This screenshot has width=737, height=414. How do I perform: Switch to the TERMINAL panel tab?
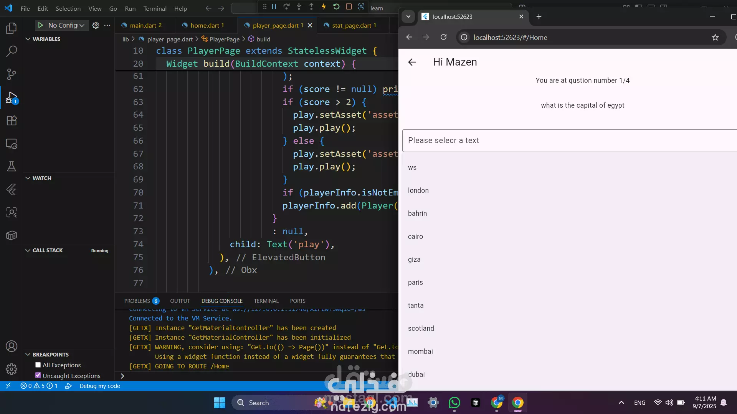pyautogui.click(x=266, y=301)
